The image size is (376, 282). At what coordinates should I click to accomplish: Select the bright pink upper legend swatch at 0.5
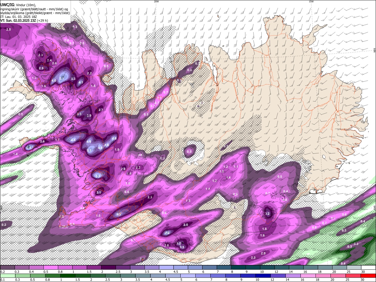coord(51,268)
